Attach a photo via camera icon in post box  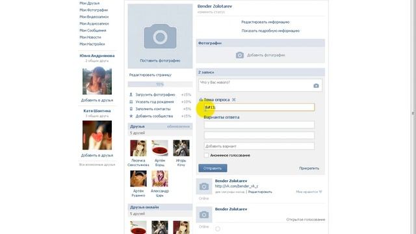[x=316, y=86]
